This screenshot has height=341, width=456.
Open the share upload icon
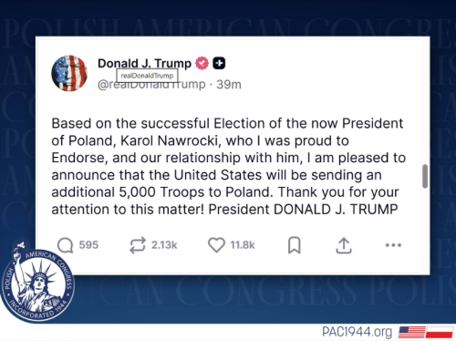344,245
